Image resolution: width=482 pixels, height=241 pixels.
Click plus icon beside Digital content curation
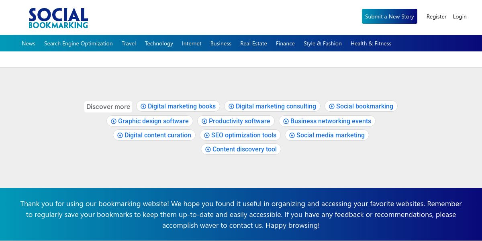[x=120, y=135]
